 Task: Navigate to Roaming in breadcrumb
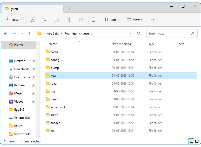71,34
